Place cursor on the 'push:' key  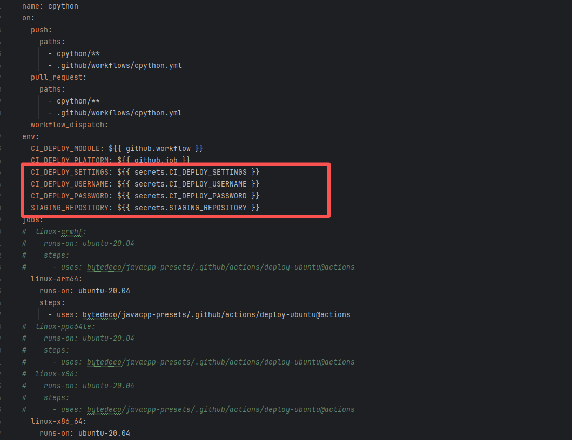click(41, 30)
